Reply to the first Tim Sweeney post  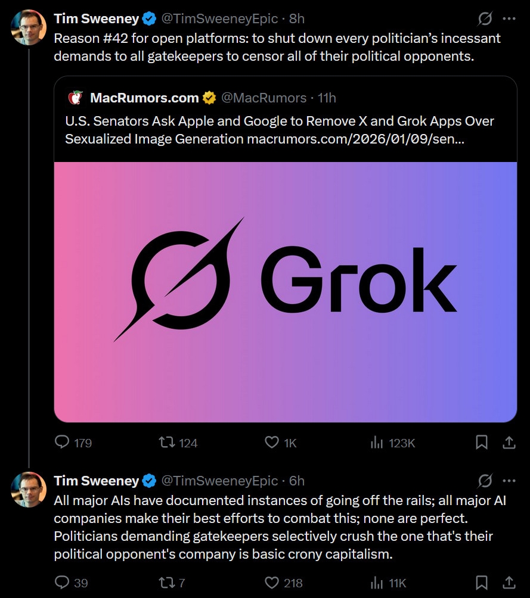(63, 443)
